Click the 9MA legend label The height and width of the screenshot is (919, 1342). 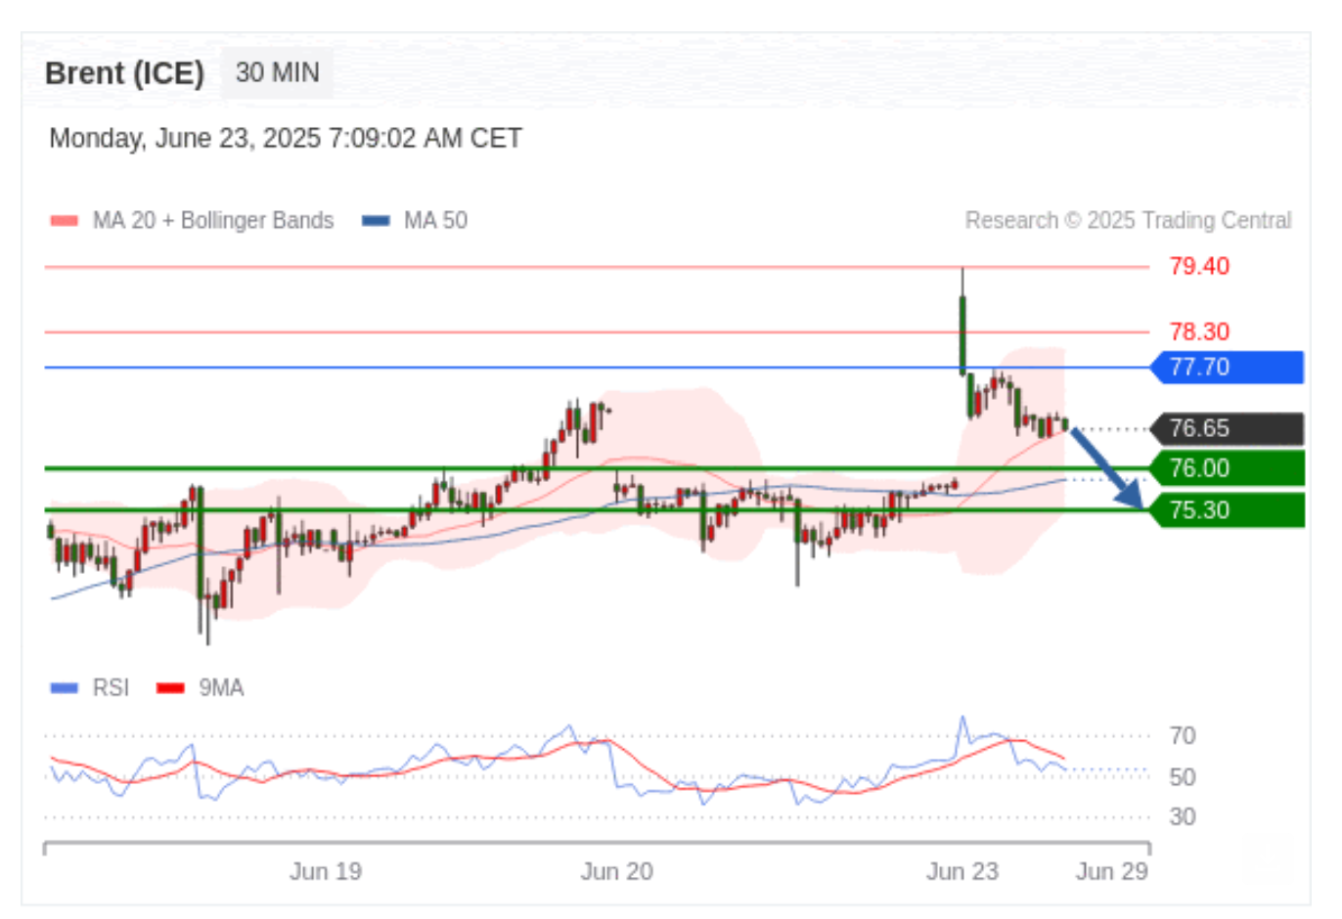tap(222, 688)
